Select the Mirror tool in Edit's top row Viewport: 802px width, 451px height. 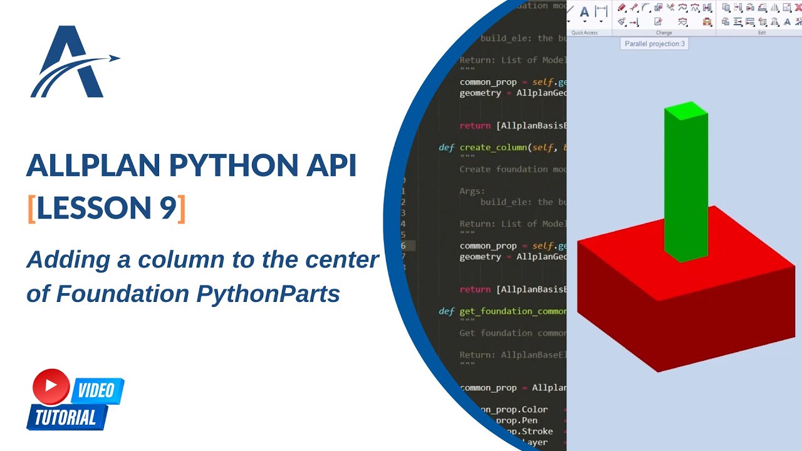click(x=774, y=8)
